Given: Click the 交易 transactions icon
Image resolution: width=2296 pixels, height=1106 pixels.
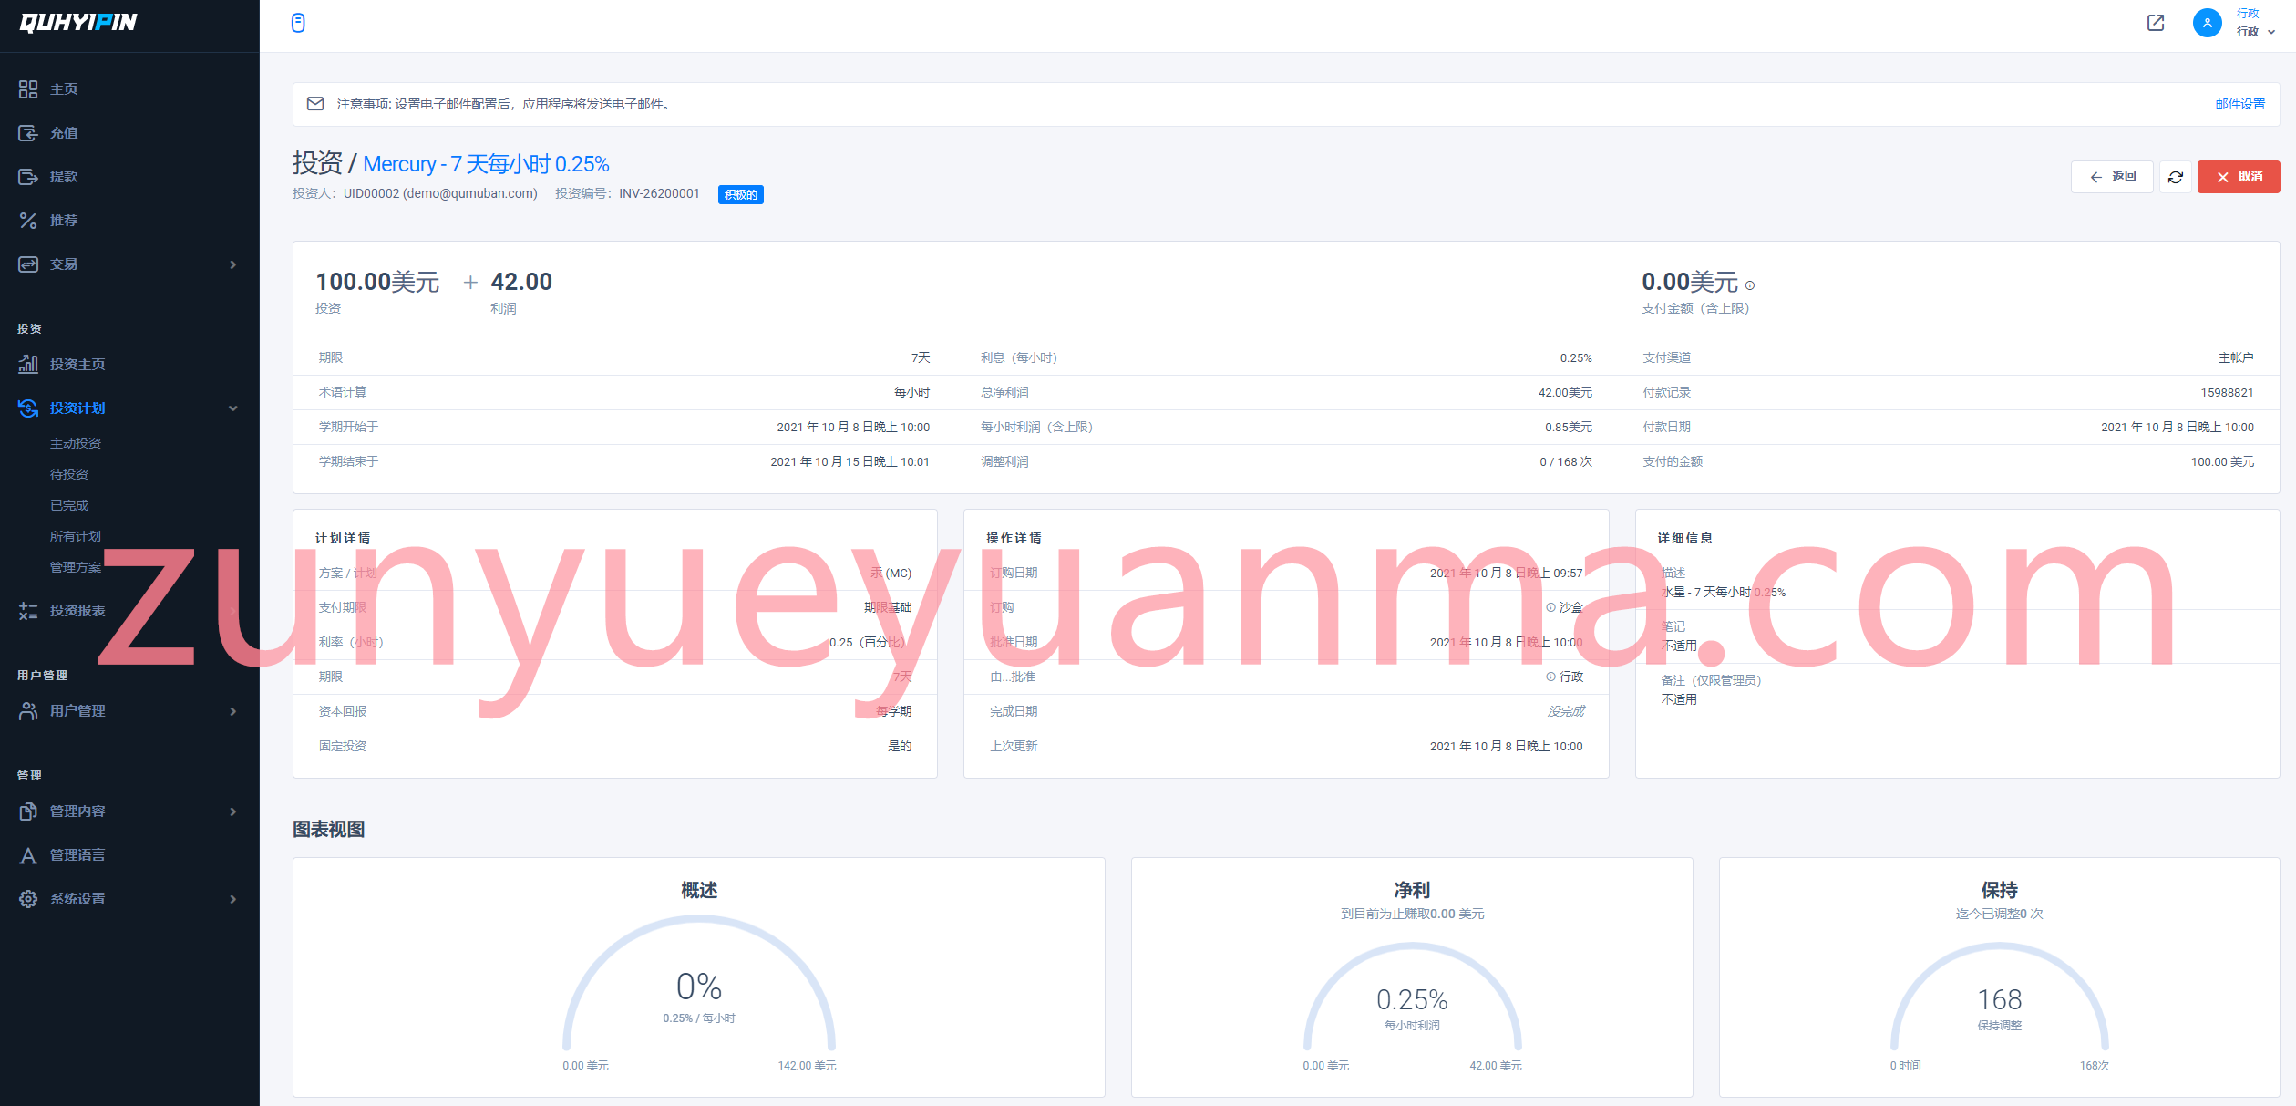Looking at the screenshot, I should [x=28, y=264].
